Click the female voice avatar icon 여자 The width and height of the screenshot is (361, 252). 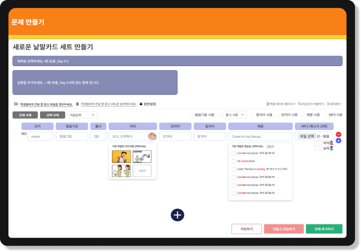coord(331,143)
